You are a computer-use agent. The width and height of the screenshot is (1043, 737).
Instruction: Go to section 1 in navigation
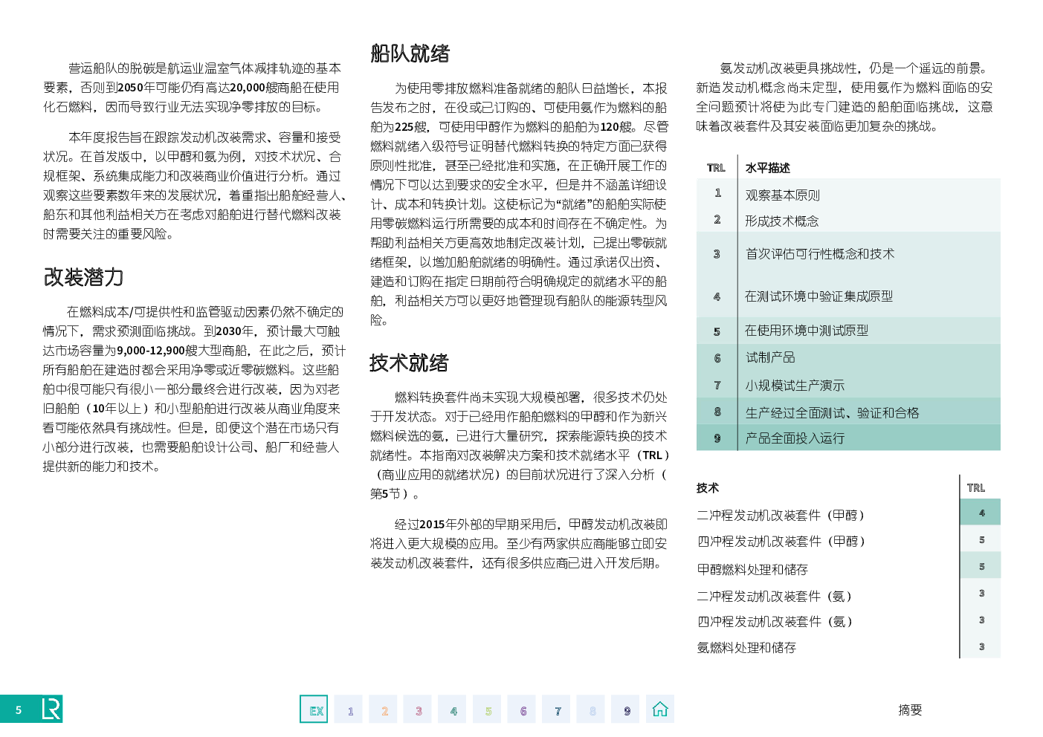[x=349, y=710]
